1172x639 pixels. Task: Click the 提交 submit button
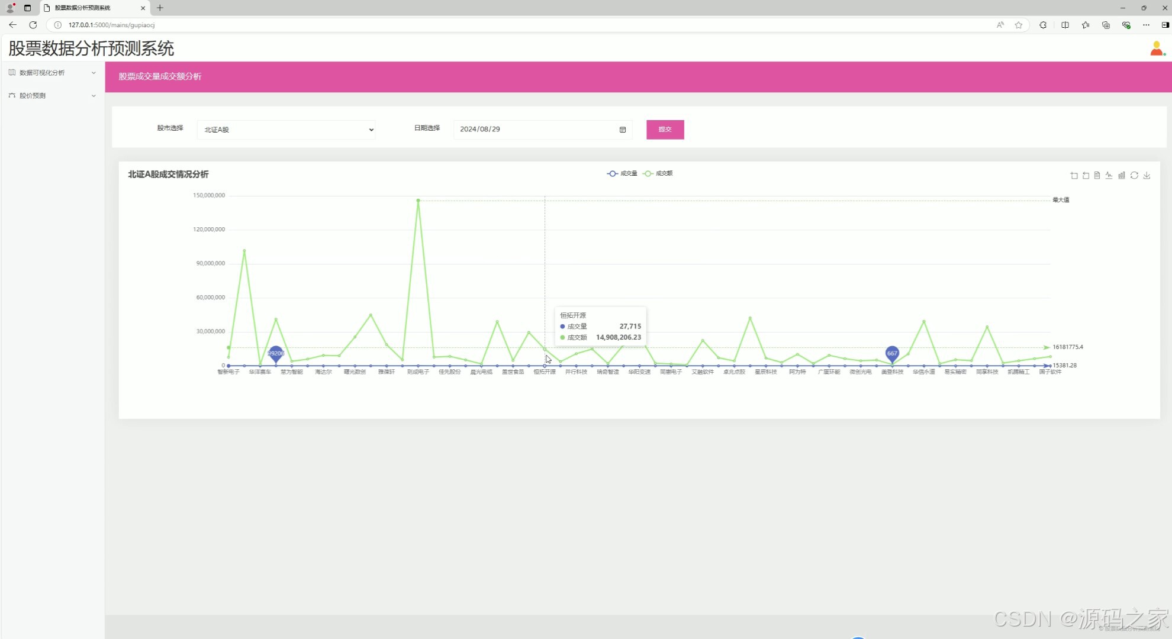click(665, 130)
